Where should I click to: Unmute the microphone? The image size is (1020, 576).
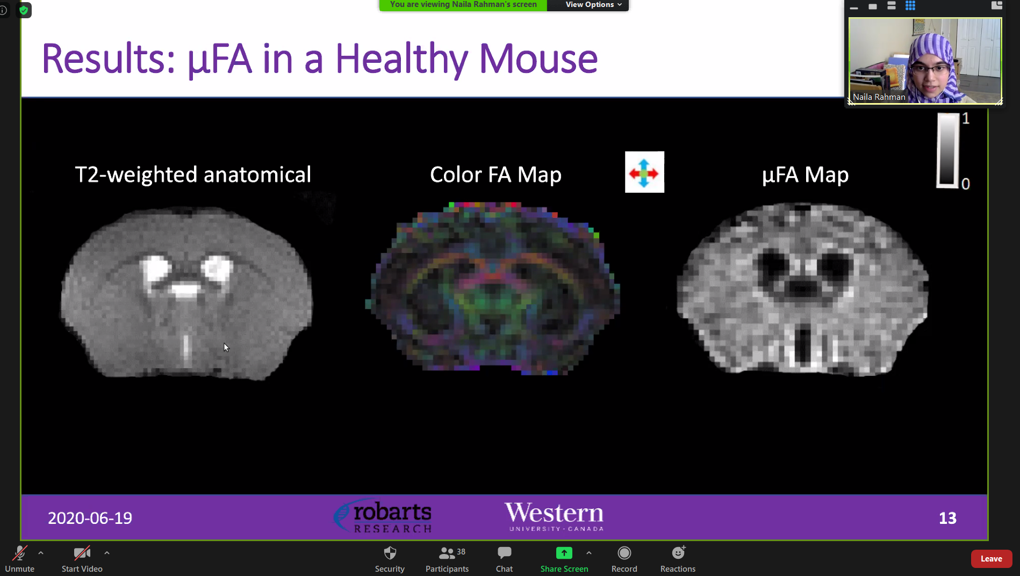pos(20,558)
